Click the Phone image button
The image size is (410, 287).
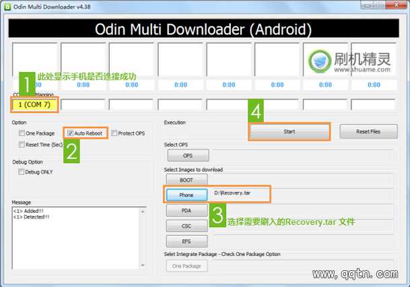(186, 195)
